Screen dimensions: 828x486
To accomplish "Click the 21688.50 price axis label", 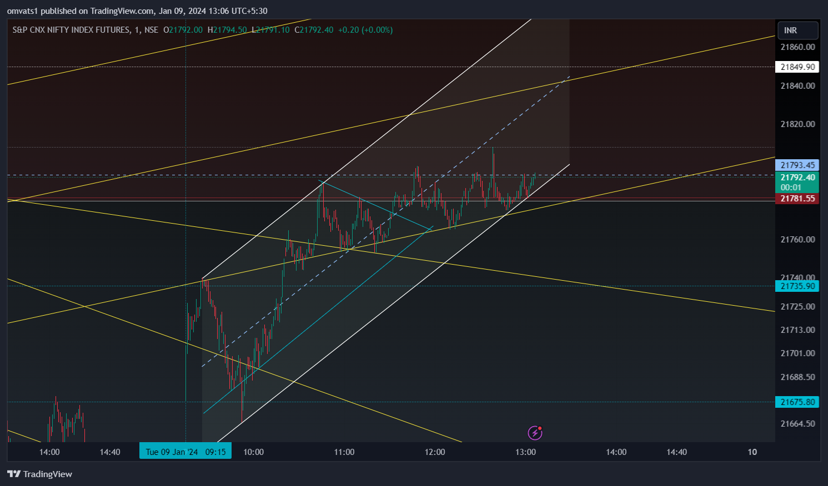I will click(797, 377).
